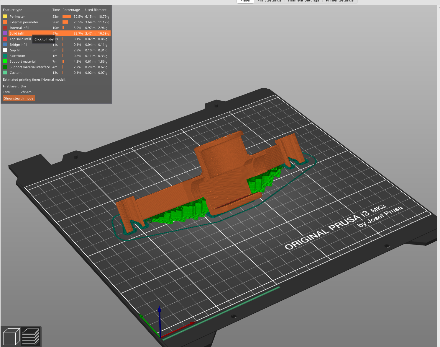Toggle the Support material label in the legend
This screenshot has width=440, height=347.
click(22, 61)
